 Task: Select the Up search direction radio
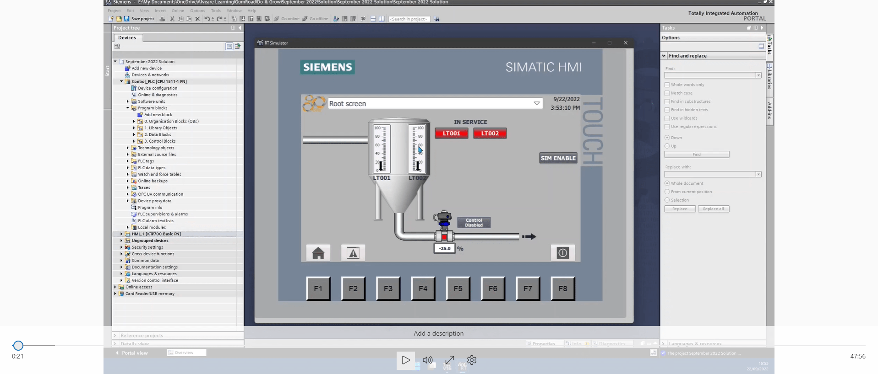click(x=667, y=146)
